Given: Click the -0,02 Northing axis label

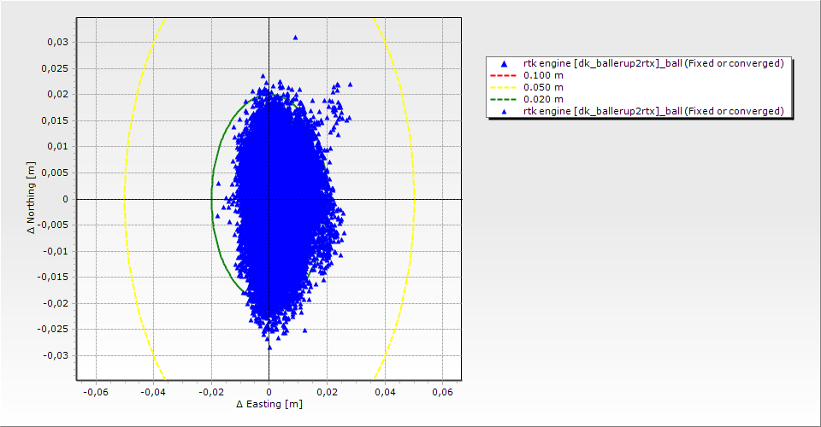Looking at the screenshot, I should point(56,303).
